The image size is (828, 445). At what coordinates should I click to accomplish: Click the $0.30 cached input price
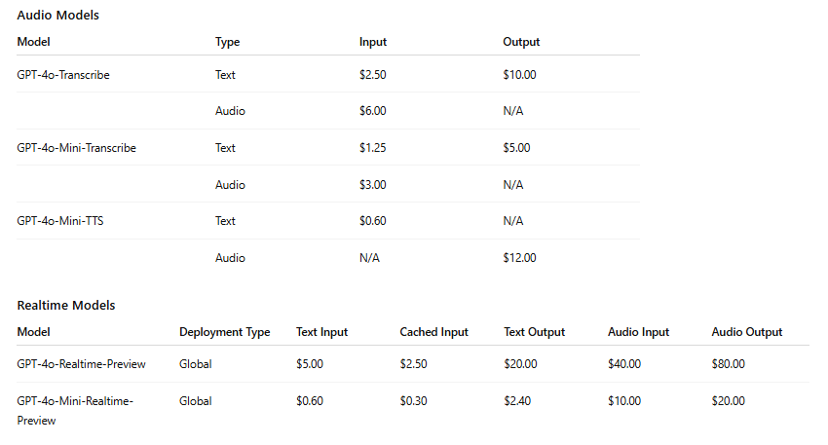click(x=413, y=401)
